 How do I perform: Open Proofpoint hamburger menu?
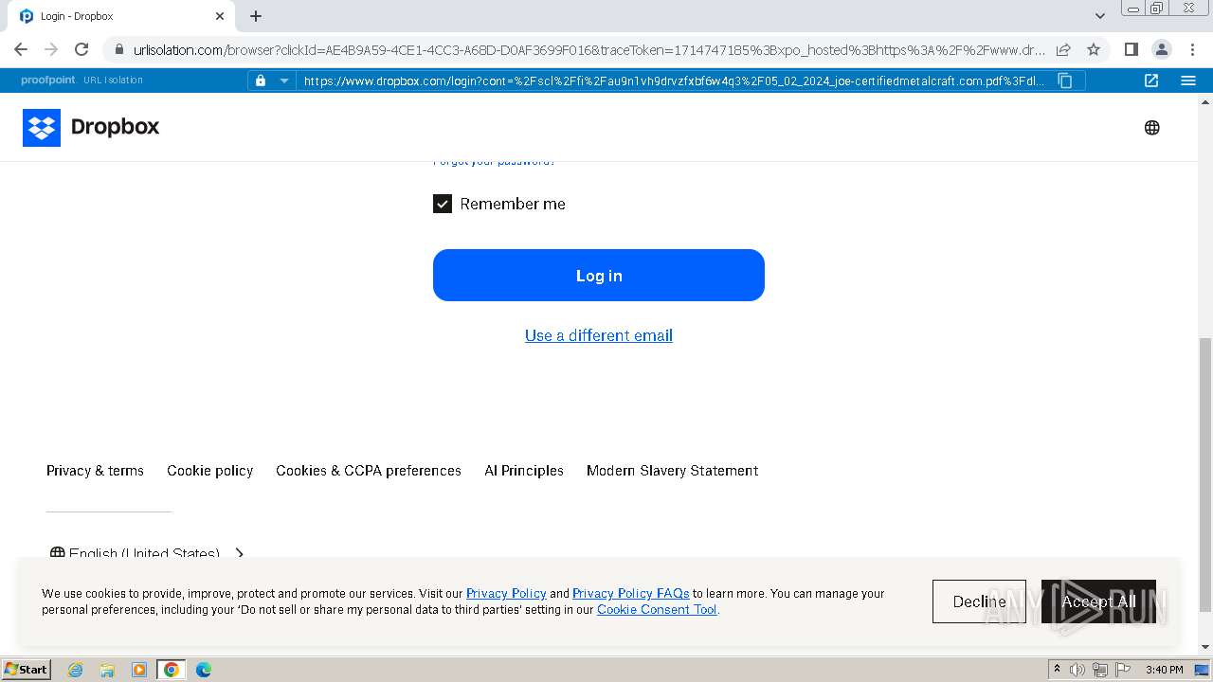[1188, 81]
